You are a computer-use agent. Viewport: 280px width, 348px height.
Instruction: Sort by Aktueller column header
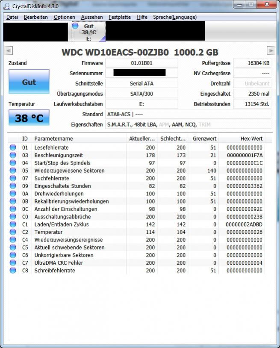142,139
